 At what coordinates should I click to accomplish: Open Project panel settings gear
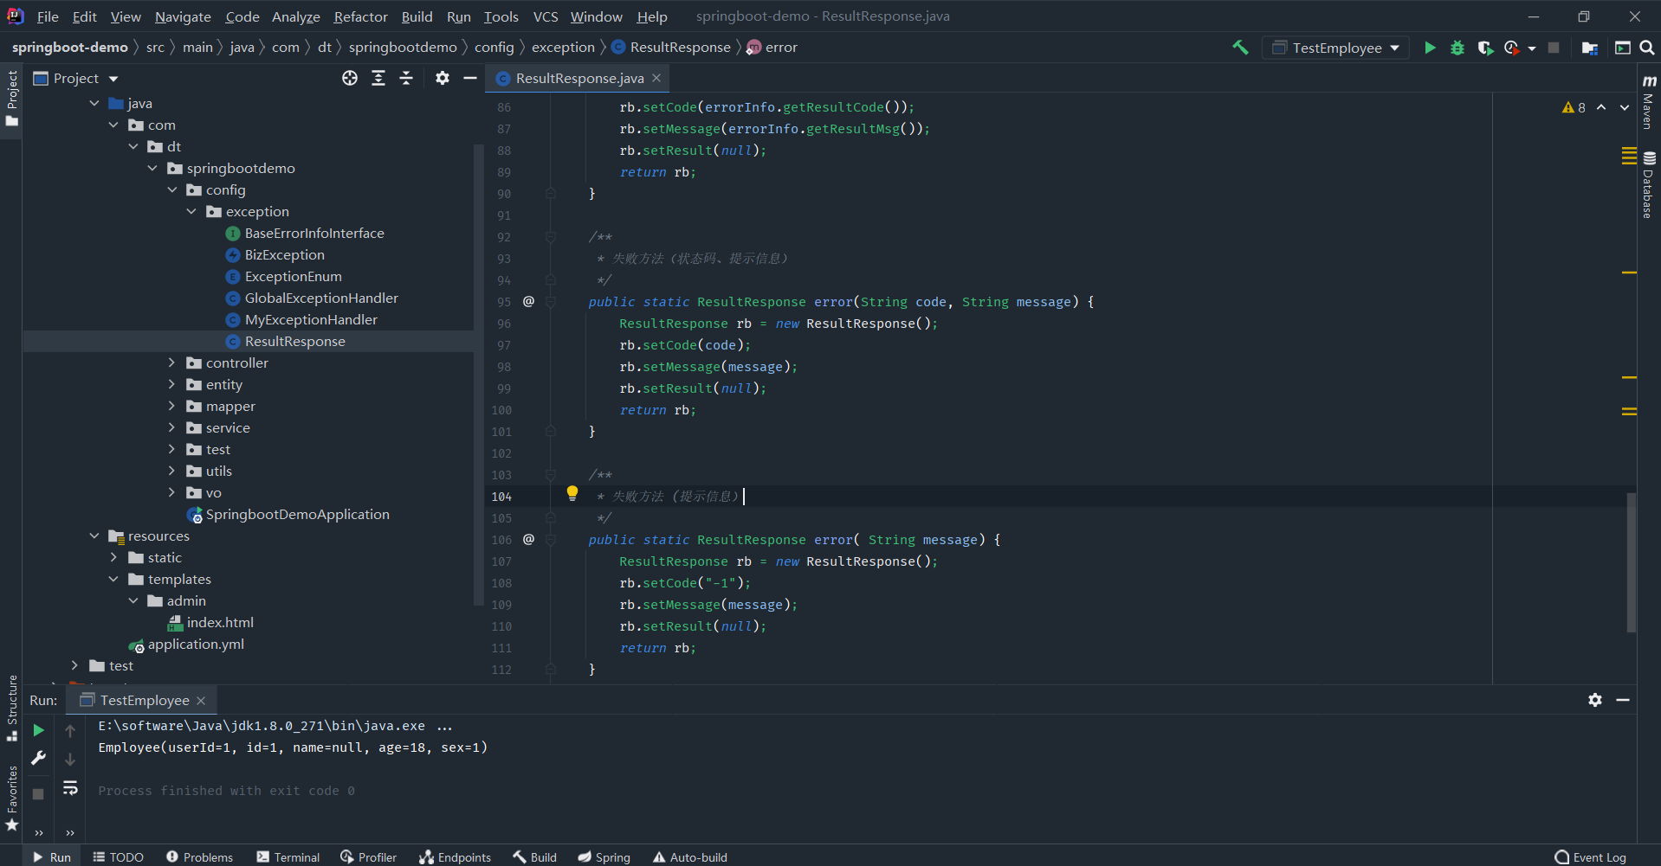(443, 78)
